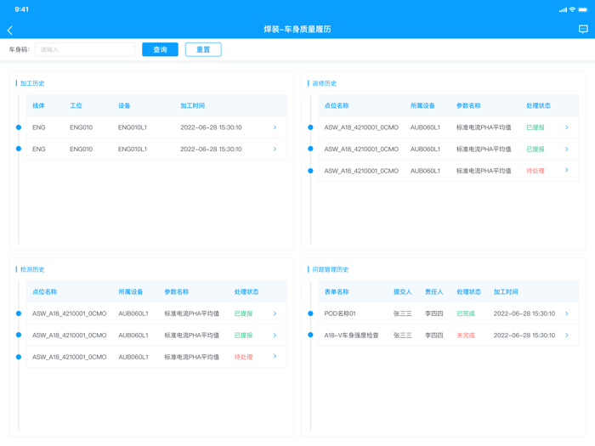Screen dimensions: 595x446
Task: Open the top 已提报 row chevron in 检测历史
Action: pos(275,313)
